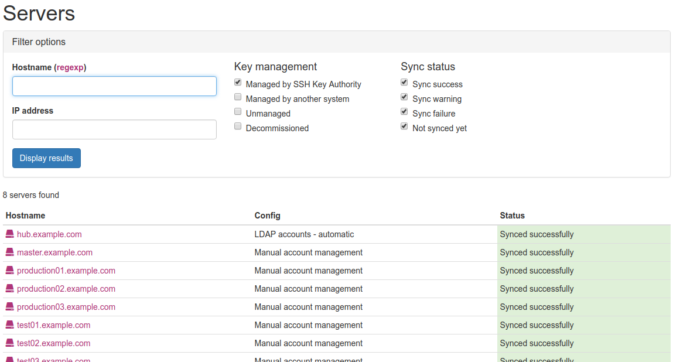
Task: Check the Unmanaged checkbox
Action: pos(238,112)
